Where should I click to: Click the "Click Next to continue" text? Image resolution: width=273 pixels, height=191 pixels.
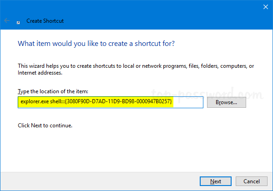click(45, 125)
